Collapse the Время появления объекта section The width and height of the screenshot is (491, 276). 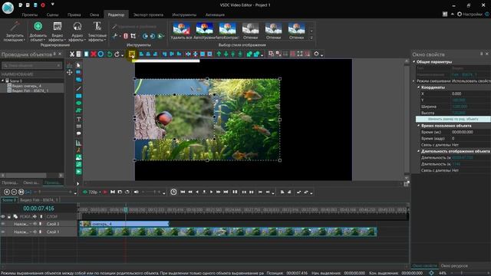pyautogui.click(x=418, y=126)
